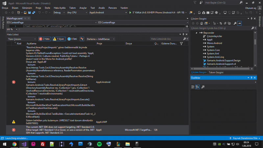
Task: Click the Collapse All icon in Çözüm Gezgini
Action: 225,23
